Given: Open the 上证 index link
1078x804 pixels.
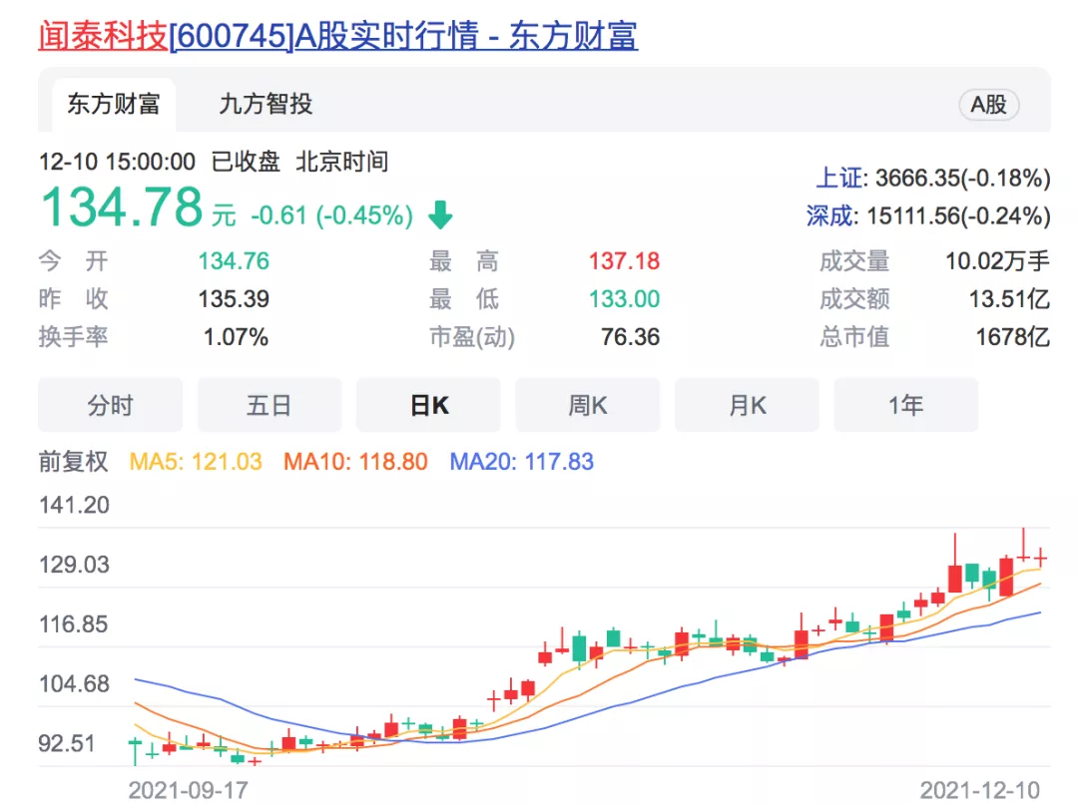Looking at the screenshot, I should coord(837,179).
